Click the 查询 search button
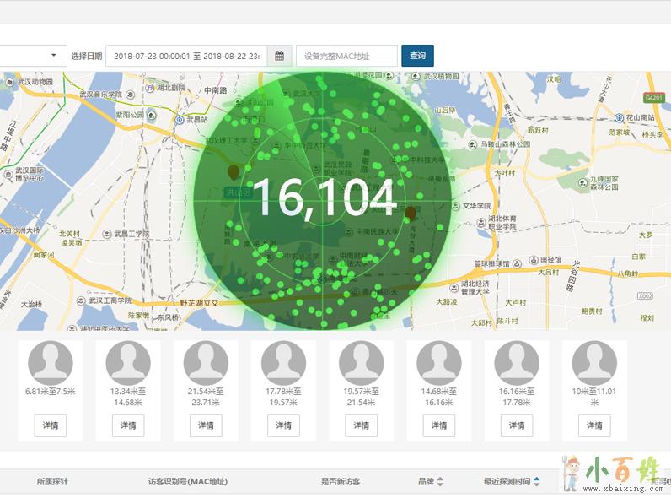The height and width of the screenshot is (498, 671). tap(417, 56)
